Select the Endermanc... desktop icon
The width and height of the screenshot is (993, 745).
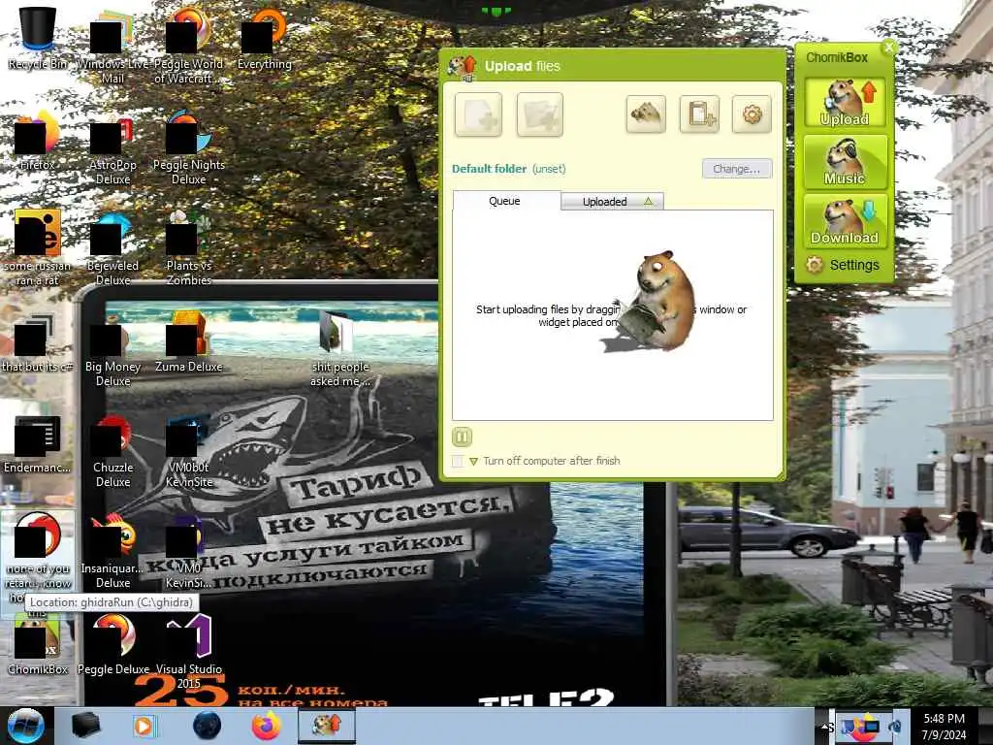[x=38, y=444]
